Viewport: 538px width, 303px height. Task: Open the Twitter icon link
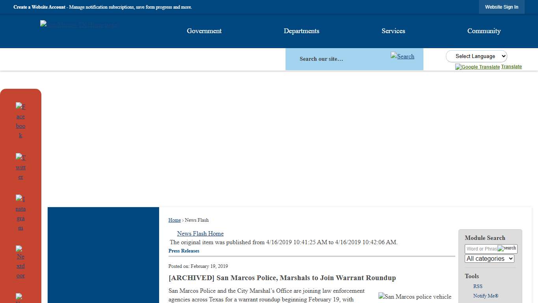click(20, 167)
